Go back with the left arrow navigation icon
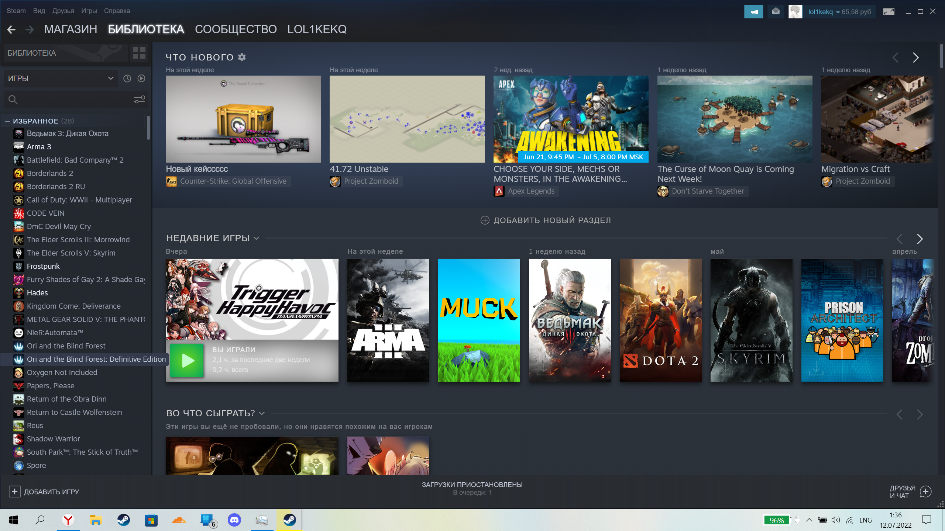Screen dimensions: 945x531 point(11,29)
